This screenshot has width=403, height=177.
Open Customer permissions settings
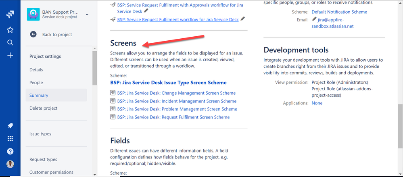[51, 172]
